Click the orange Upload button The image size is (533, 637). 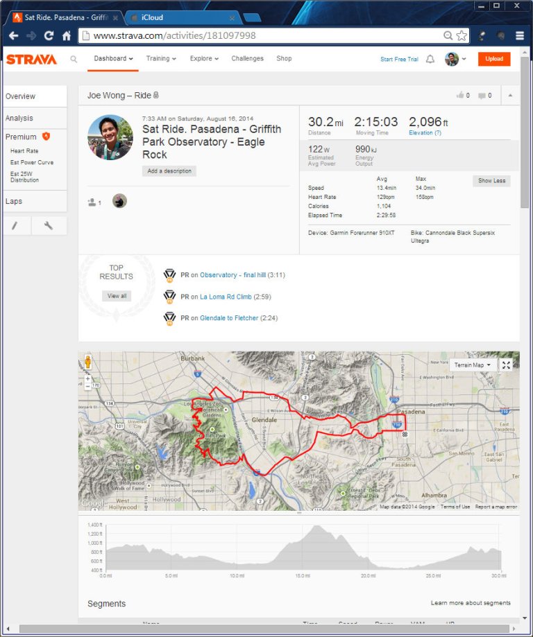coord(493,60)
